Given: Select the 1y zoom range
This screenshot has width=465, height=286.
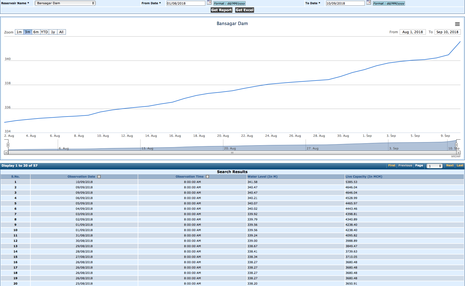Looking at the screenshot, I should [x=53, y=32].
